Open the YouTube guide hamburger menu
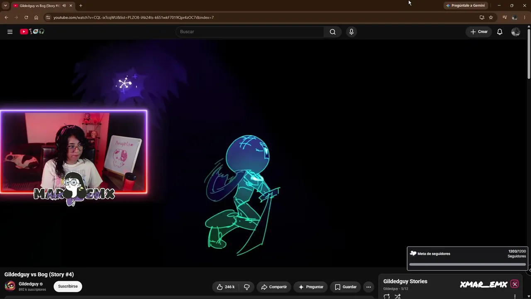Screen dimensions: 531x299 10,32
